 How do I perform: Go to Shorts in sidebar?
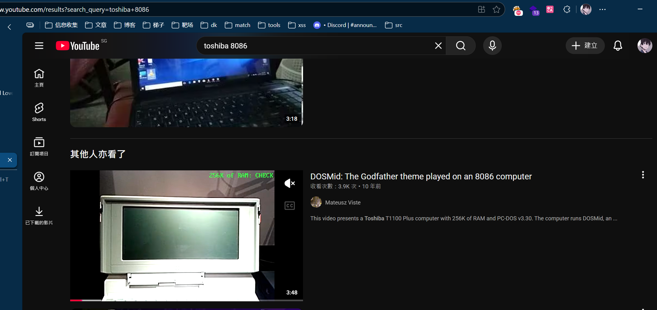point(39,112)
